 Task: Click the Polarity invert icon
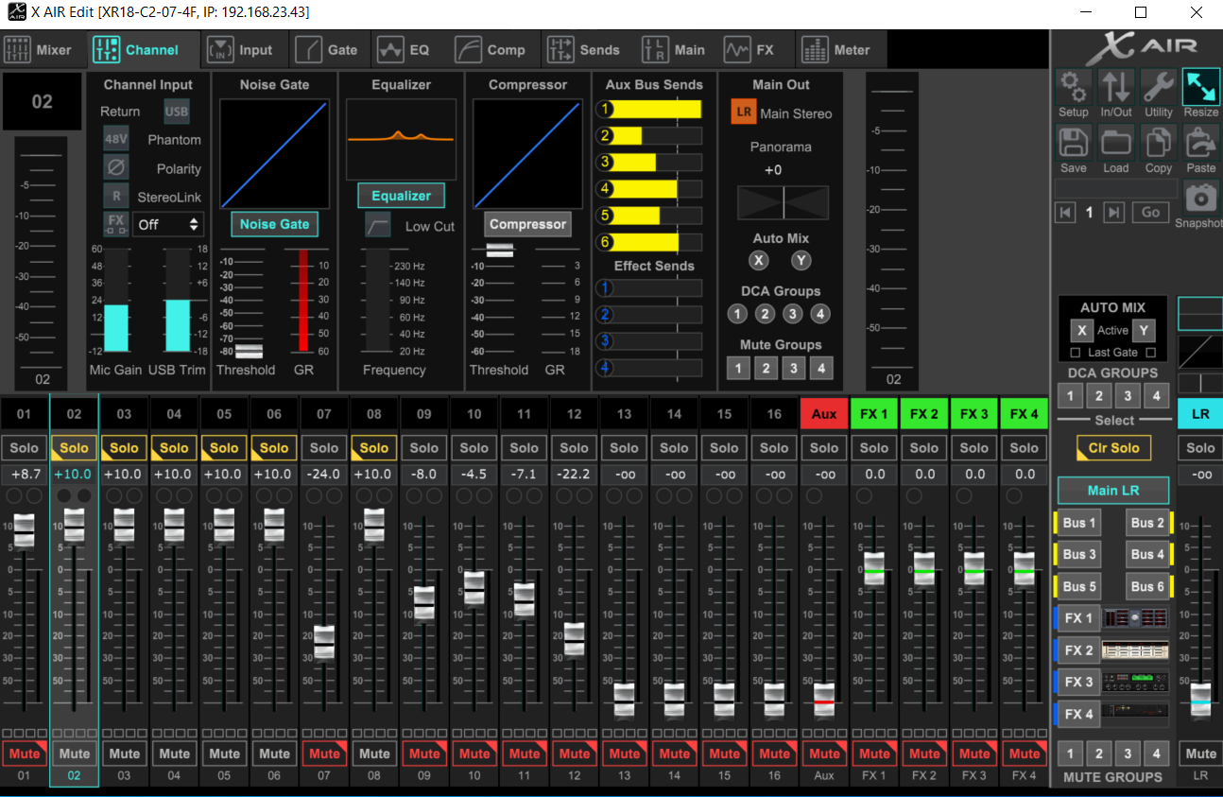pyautogui.click(x=115, y=168)
